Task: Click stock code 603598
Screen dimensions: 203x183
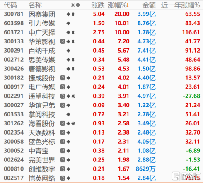Action: tap(14, 23)
